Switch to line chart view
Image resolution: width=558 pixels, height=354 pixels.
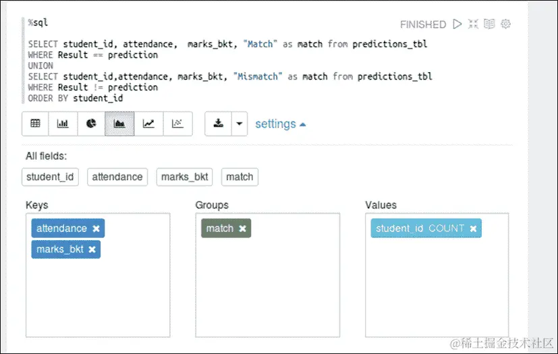click(x=148, y=124)
